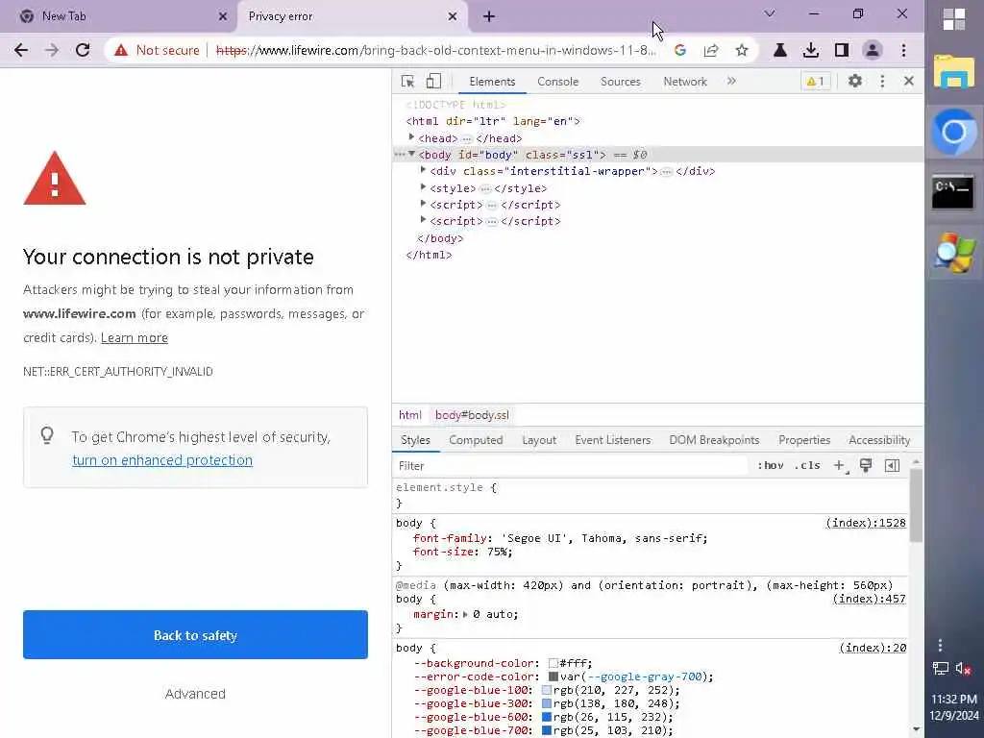984x738 pixels.
Task: Toggle the browser side panel
Action: pyautogui.click(x=842, y=50)
